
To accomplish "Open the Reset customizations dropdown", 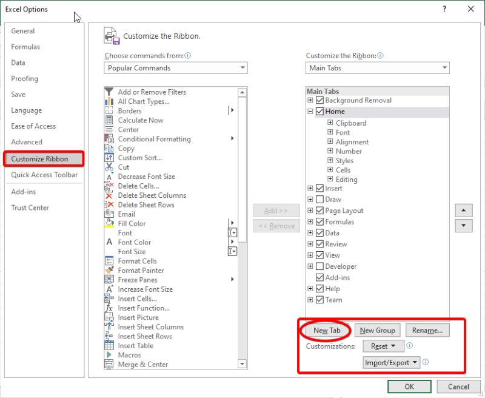I will click(x=384, y=346).
